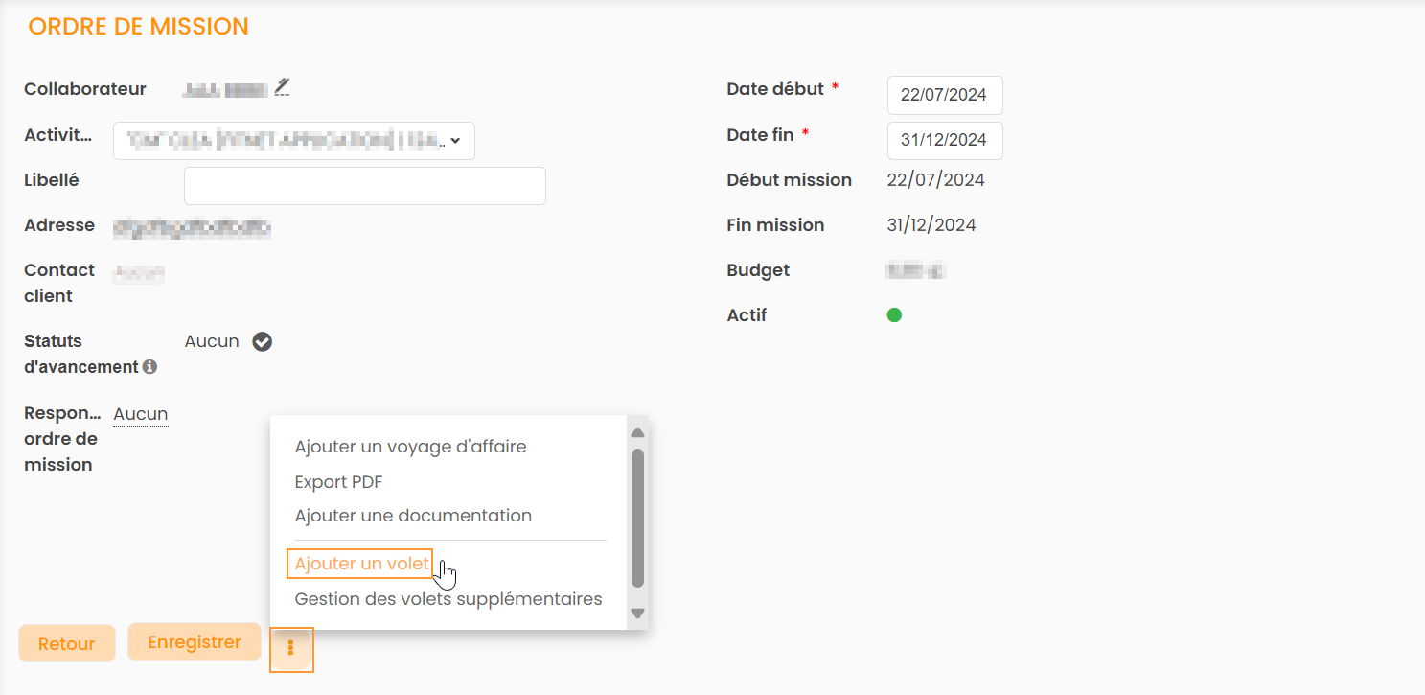Click the scroll up arrow in menu
1425x695 pixels.
point(637,432)
